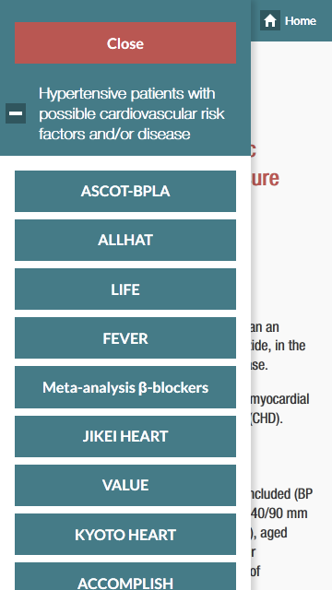Viewport: 332px width, 590px height.
Task: Go to the KYOTO HEART study
Action: 125,535
